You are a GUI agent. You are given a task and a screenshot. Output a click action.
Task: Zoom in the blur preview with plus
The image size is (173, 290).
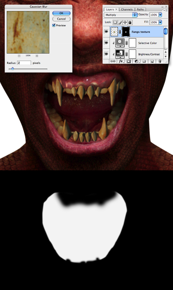tap(37, 56)
